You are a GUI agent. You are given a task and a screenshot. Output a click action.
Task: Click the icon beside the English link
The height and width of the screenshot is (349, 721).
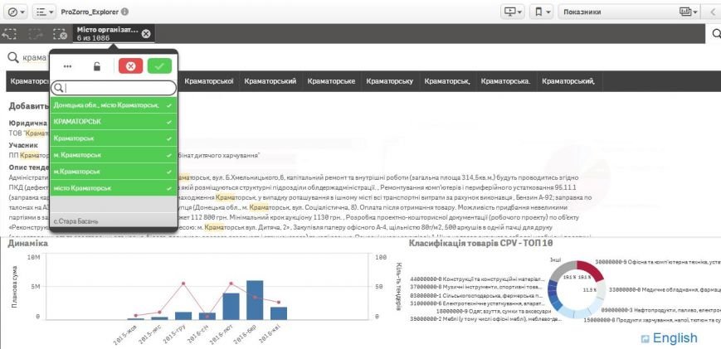645,339
